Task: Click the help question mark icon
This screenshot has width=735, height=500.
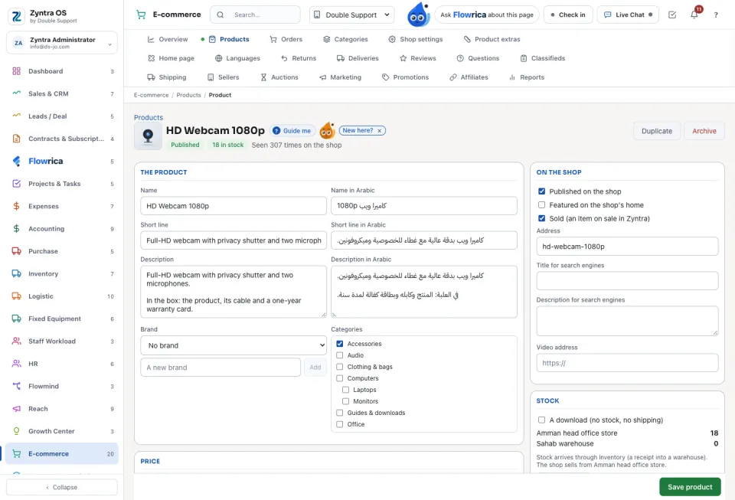Action: [716, 15]
